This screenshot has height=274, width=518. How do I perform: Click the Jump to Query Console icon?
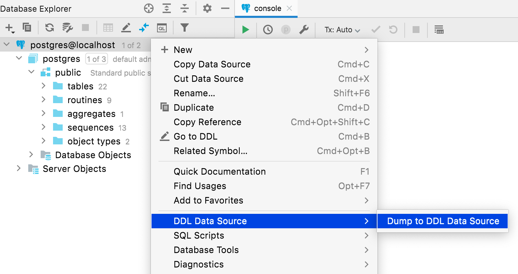[162, 28]
